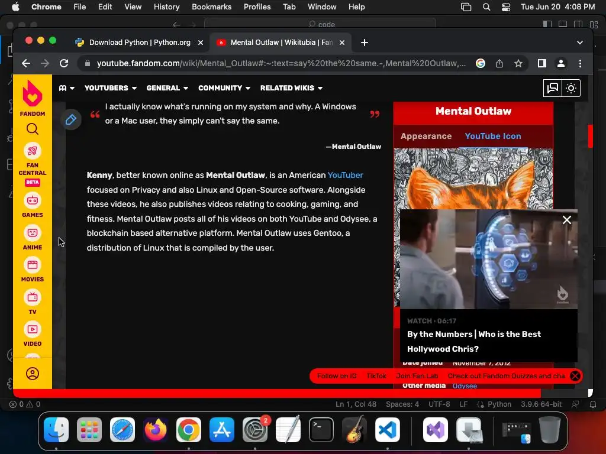The image size is (606, 454).
Task: Go back with Chrome back arrow
Action: coord(26,63)
